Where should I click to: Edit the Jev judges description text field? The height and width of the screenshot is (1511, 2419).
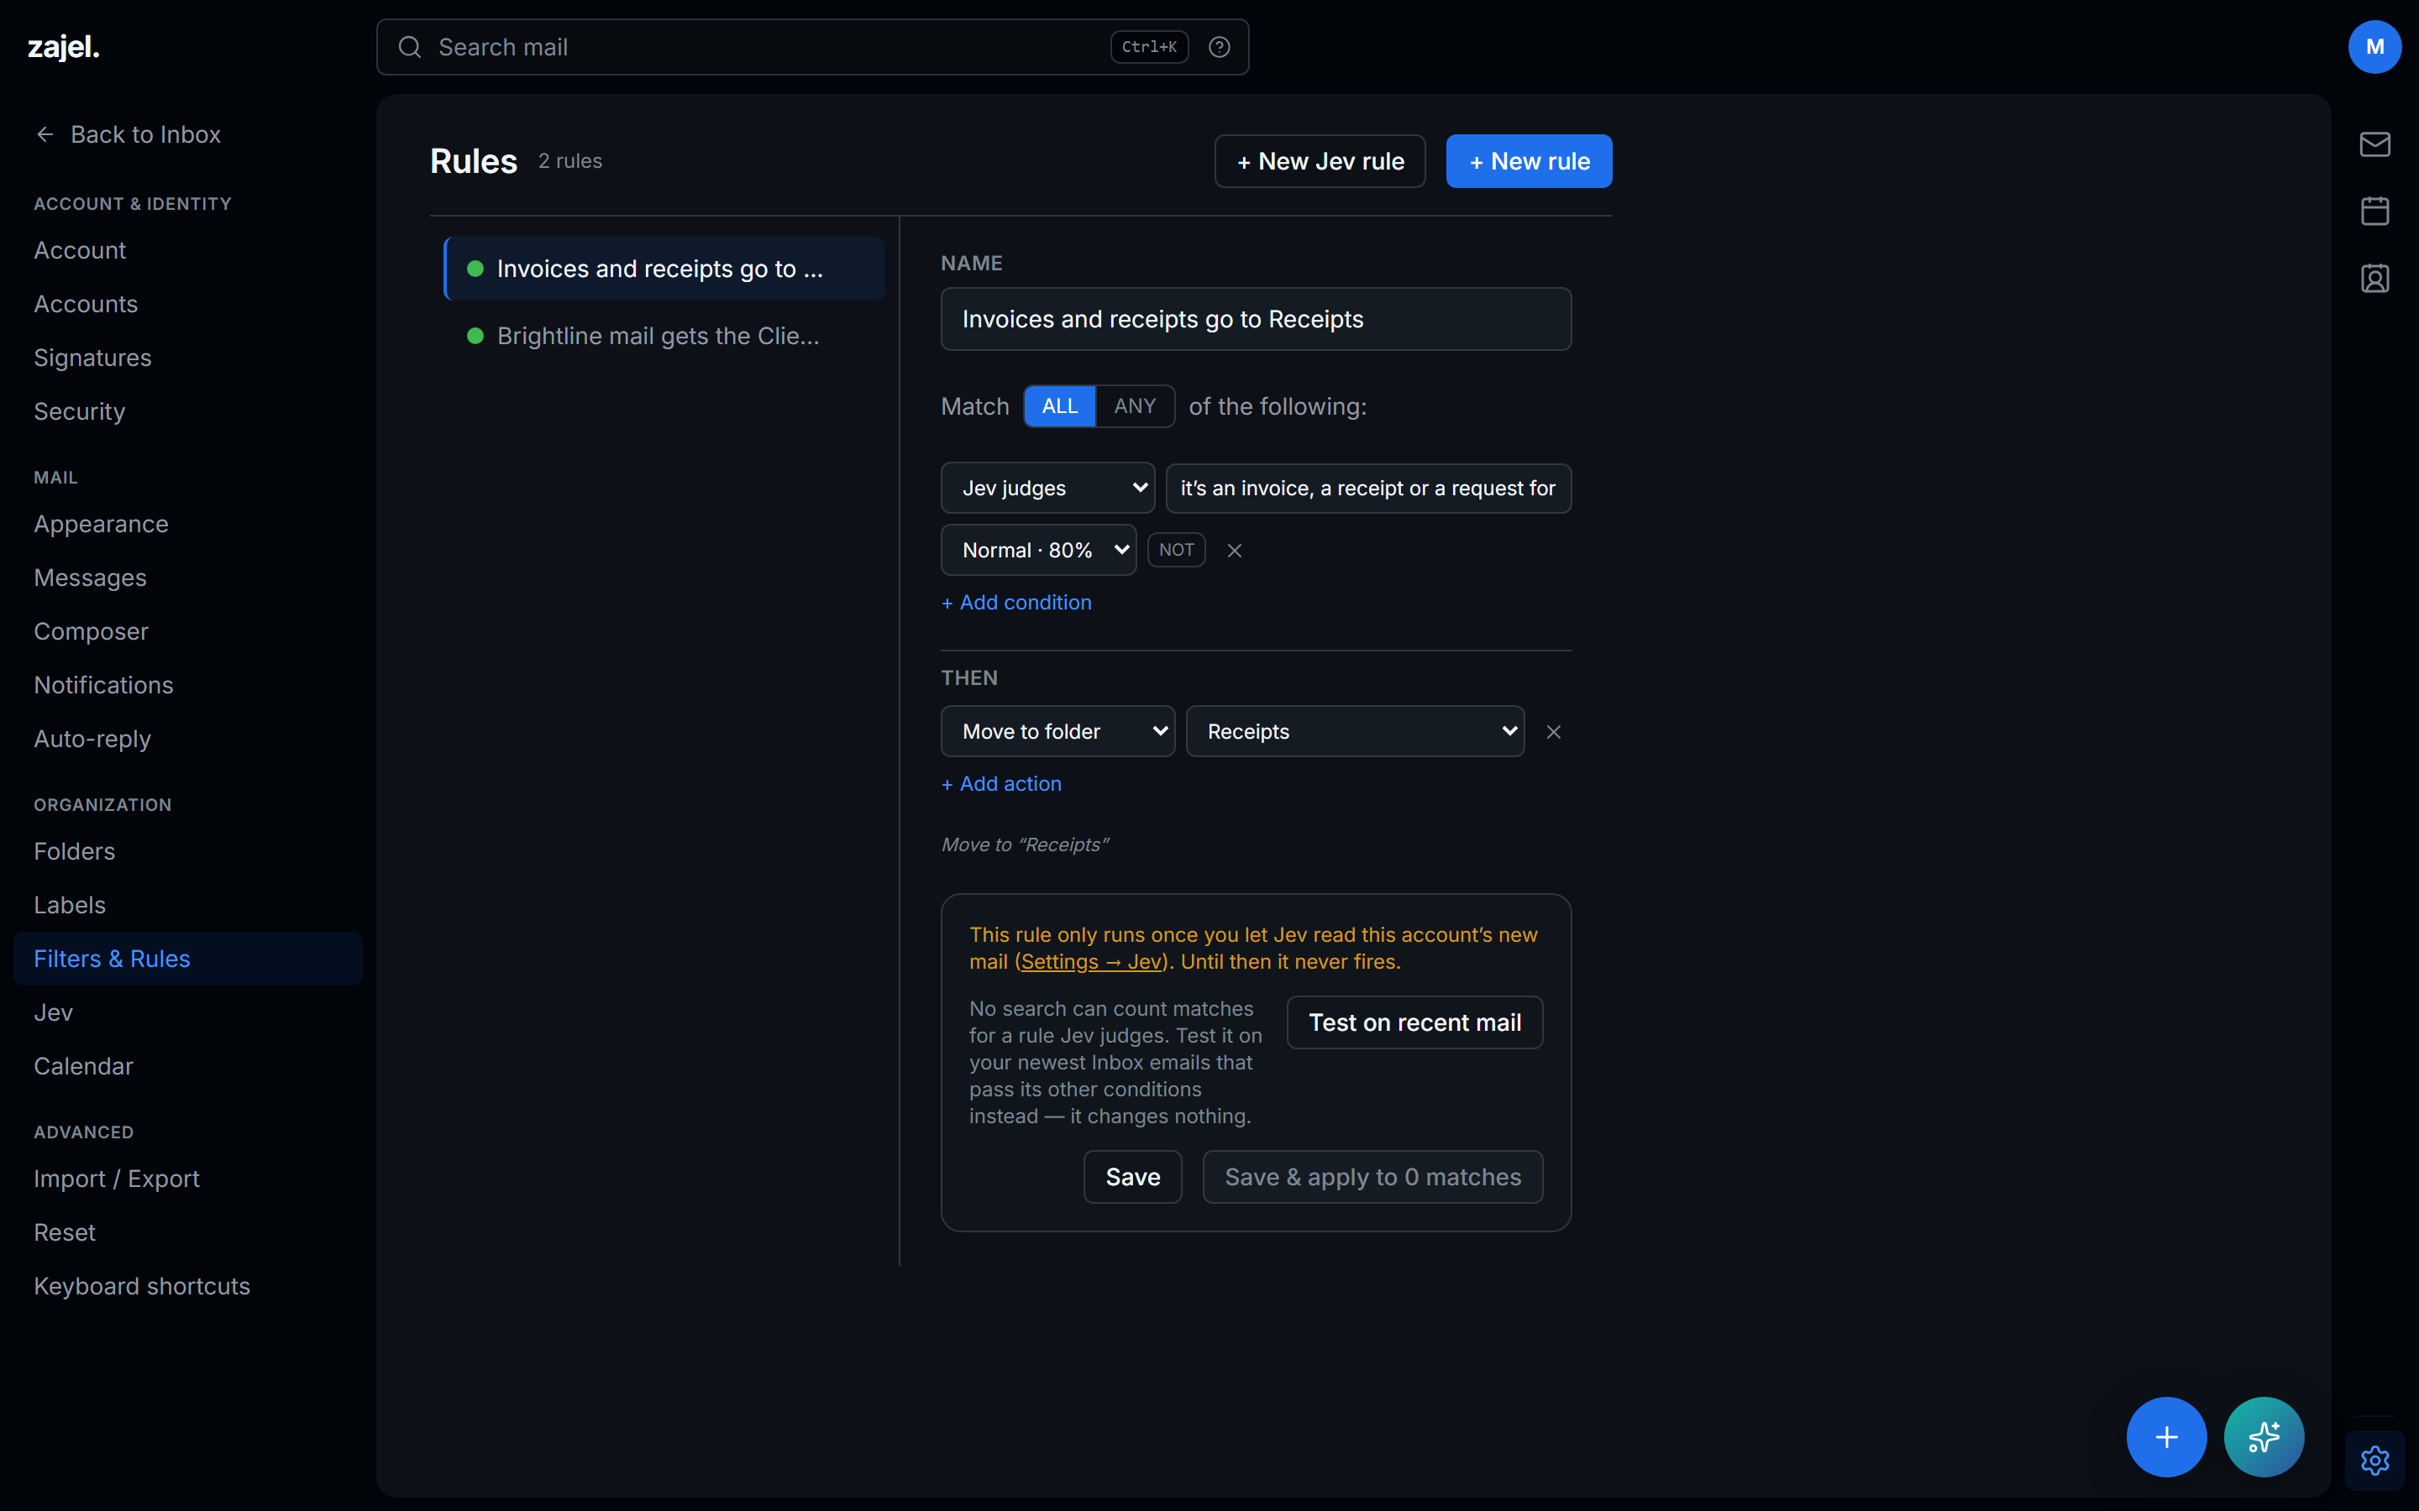1367,488
